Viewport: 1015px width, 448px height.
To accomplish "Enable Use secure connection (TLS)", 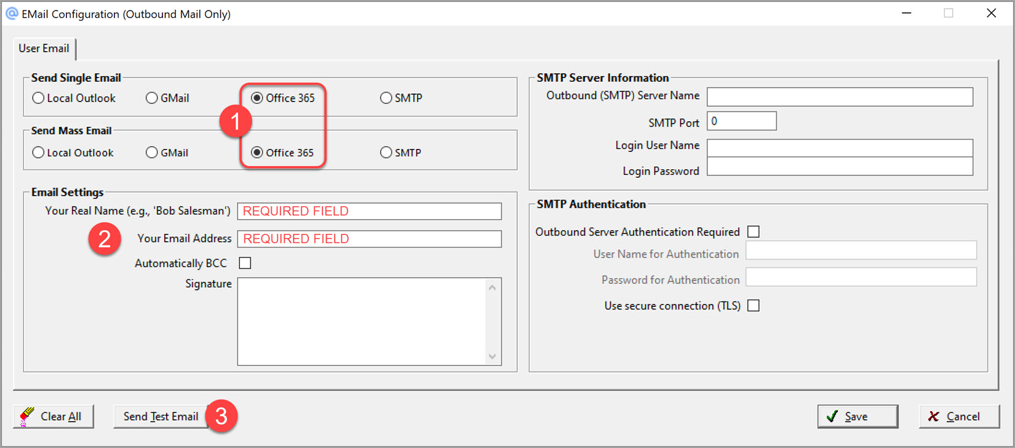I will [x=754, y=306].
